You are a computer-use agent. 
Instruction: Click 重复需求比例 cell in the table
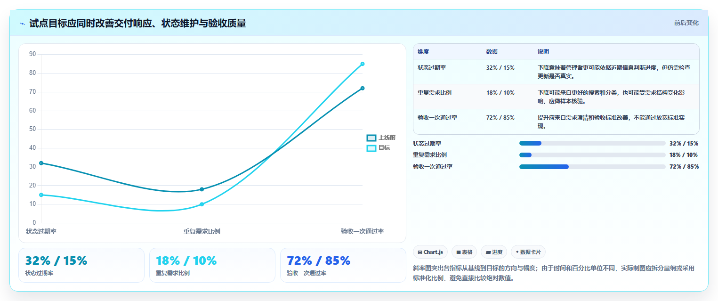point(435,93)
